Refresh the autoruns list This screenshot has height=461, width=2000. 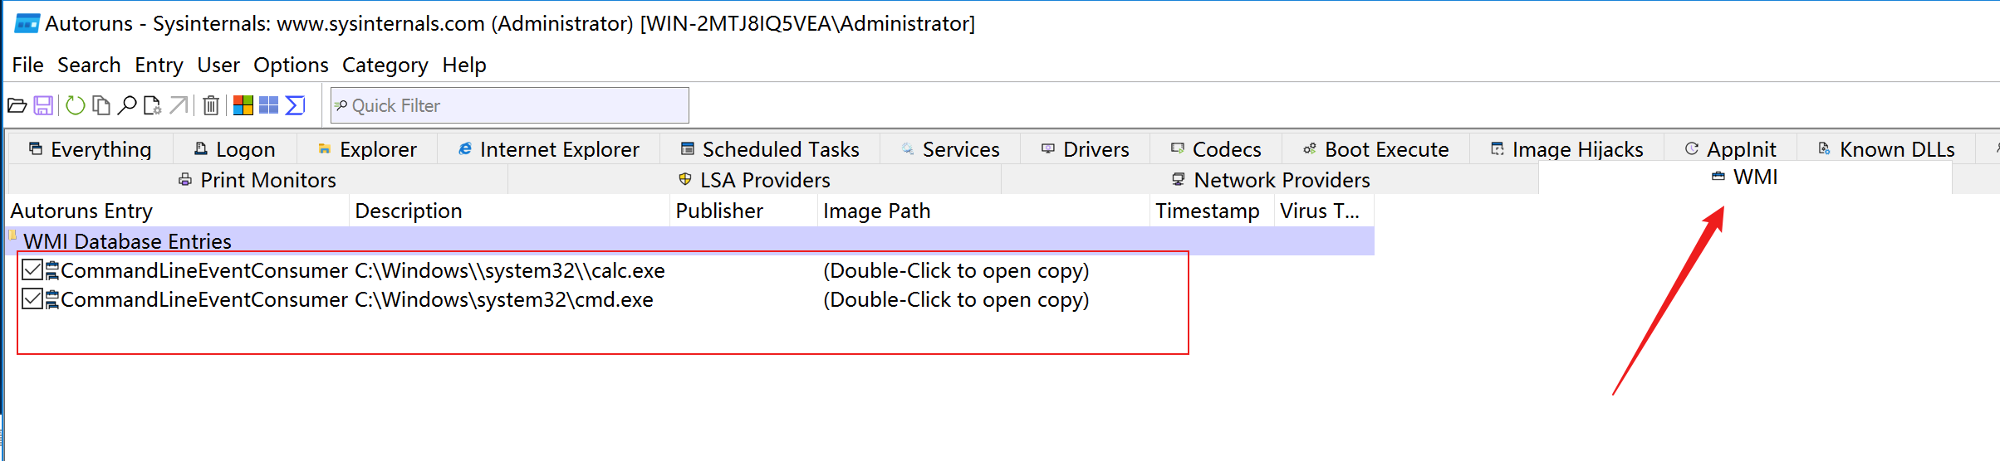[76, 105]
